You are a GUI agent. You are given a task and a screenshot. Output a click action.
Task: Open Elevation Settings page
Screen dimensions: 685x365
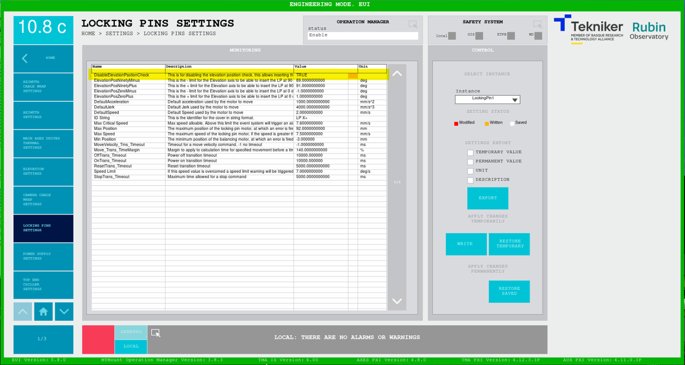point(43,171)
